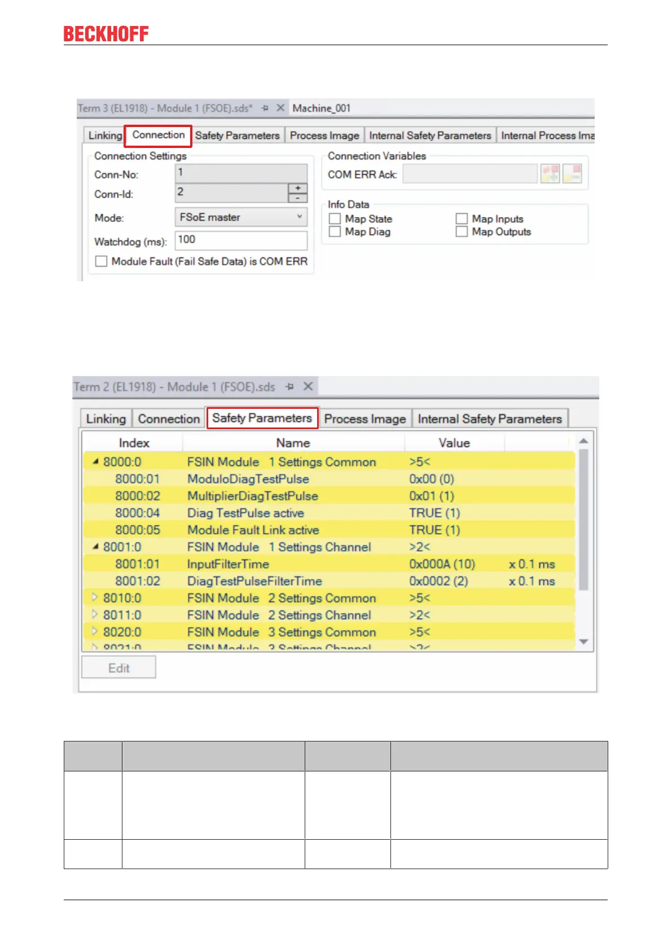This screenshot has height=951, width=672.
Task: Open Connection tab in Term 2 window
Action: coord(169,419)
